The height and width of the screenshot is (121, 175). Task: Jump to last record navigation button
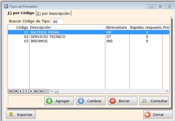coord(42,91)
